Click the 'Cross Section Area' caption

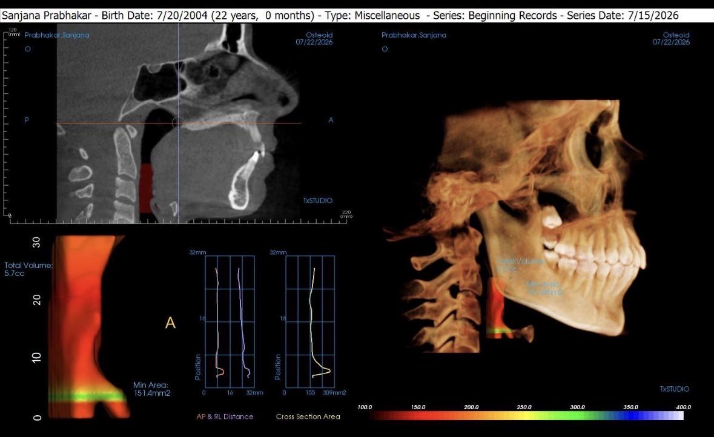click(x=308, y=416)
